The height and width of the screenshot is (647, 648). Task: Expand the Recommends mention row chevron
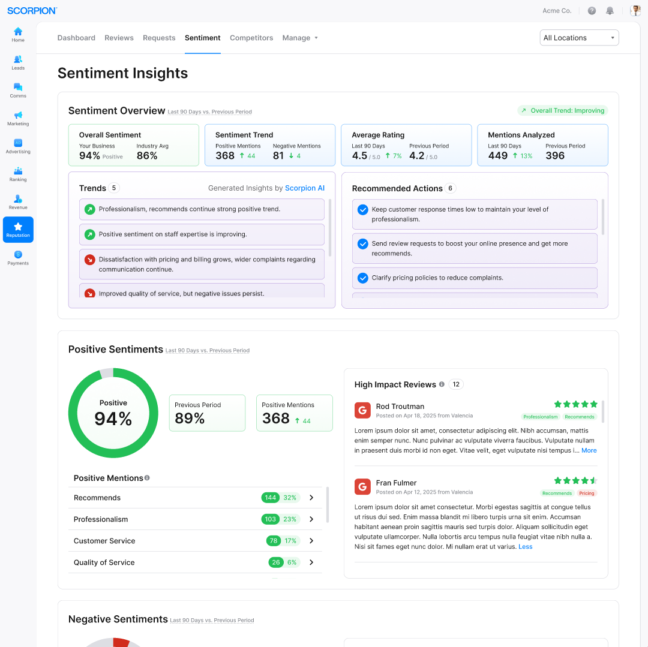coord(311,498)
